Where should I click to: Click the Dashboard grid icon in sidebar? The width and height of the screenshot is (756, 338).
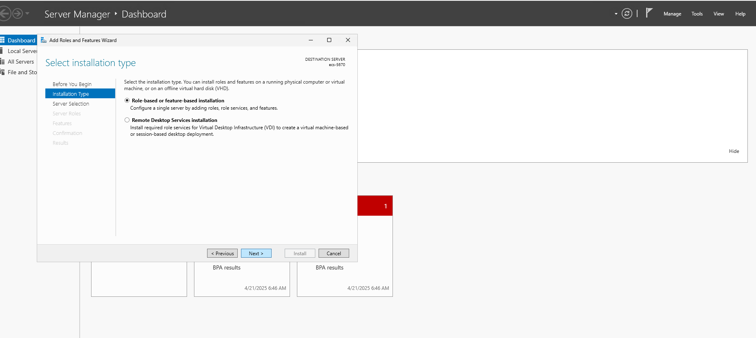coord(2,40)
